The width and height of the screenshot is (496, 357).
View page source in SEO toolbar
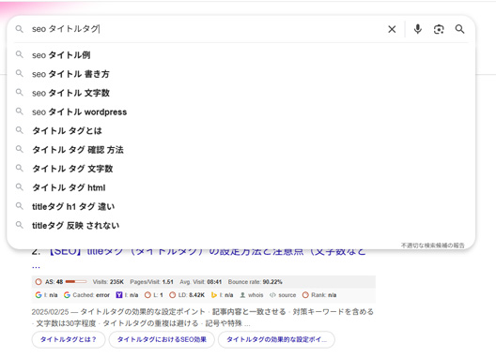coord(283,295)
